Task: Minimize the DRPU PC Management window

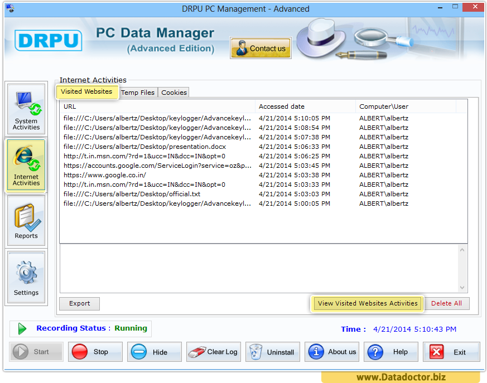Action: click(440, 7)
